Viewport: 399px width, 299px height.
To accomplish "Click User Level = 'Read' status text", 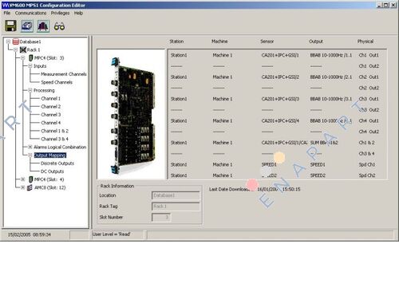I will [x=111, y=234].
